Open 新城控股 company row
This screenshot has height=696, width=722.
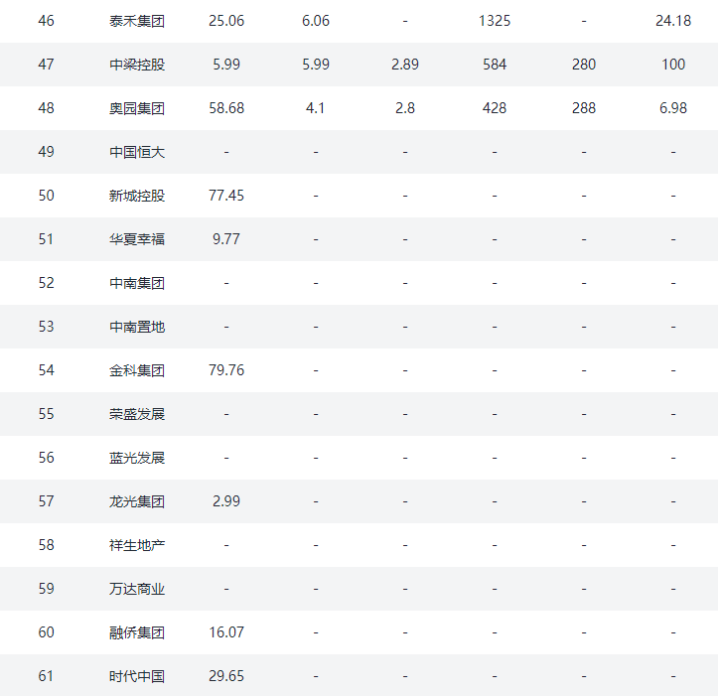coord(137,196)
